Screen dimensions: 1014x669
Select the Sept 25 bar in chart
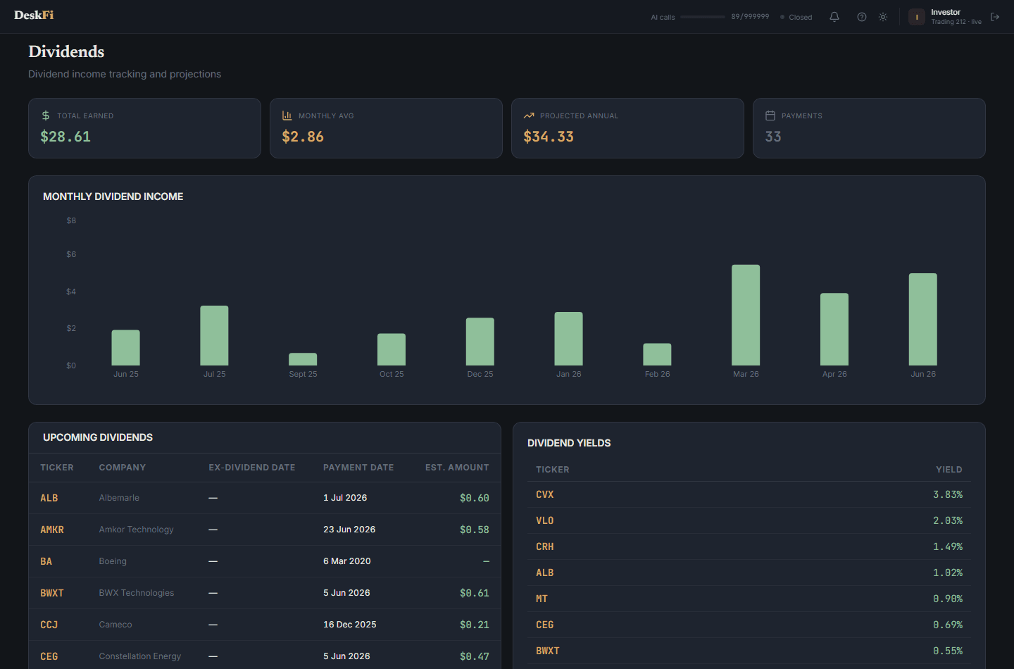303,359
